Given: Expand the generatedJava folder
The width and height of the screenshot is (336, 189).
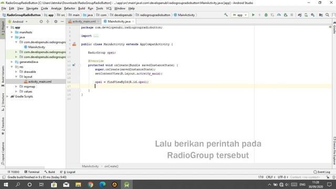Looking at the screenshot, I should [x=12, y=62].
